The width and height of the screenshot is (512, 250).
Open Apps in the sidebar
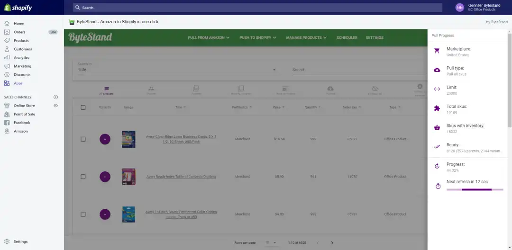point(18,83)
